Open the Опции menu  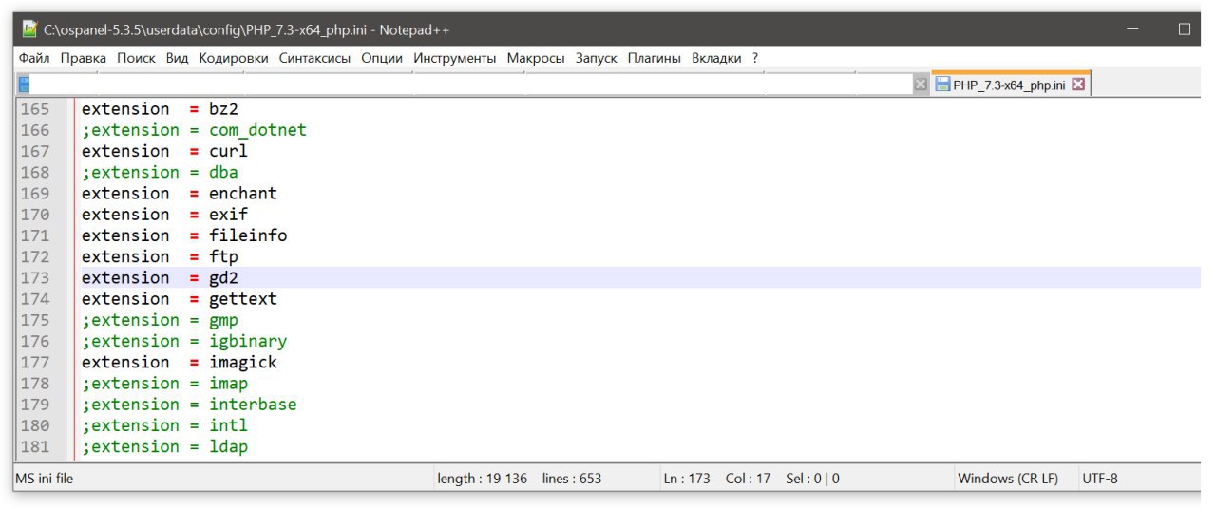pyautogui.click(x=383, y=58)
